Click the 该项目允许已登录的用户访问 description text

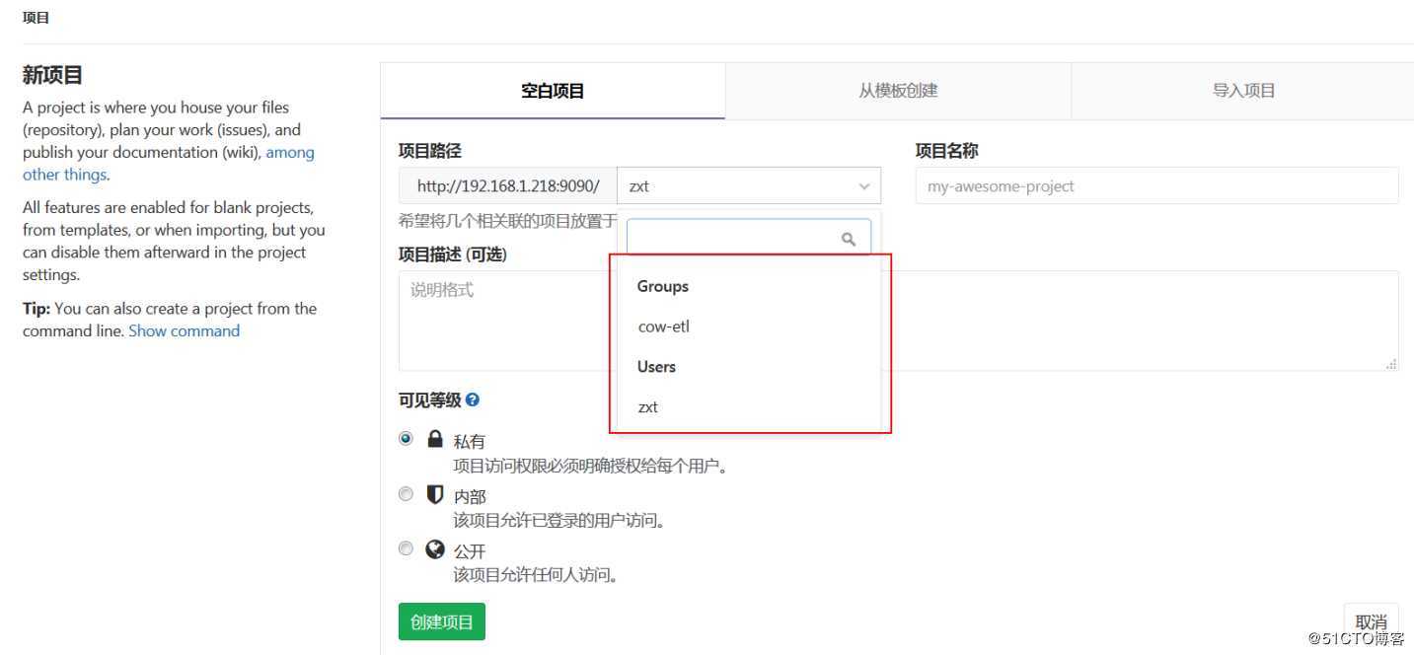(x=559, y=519)
